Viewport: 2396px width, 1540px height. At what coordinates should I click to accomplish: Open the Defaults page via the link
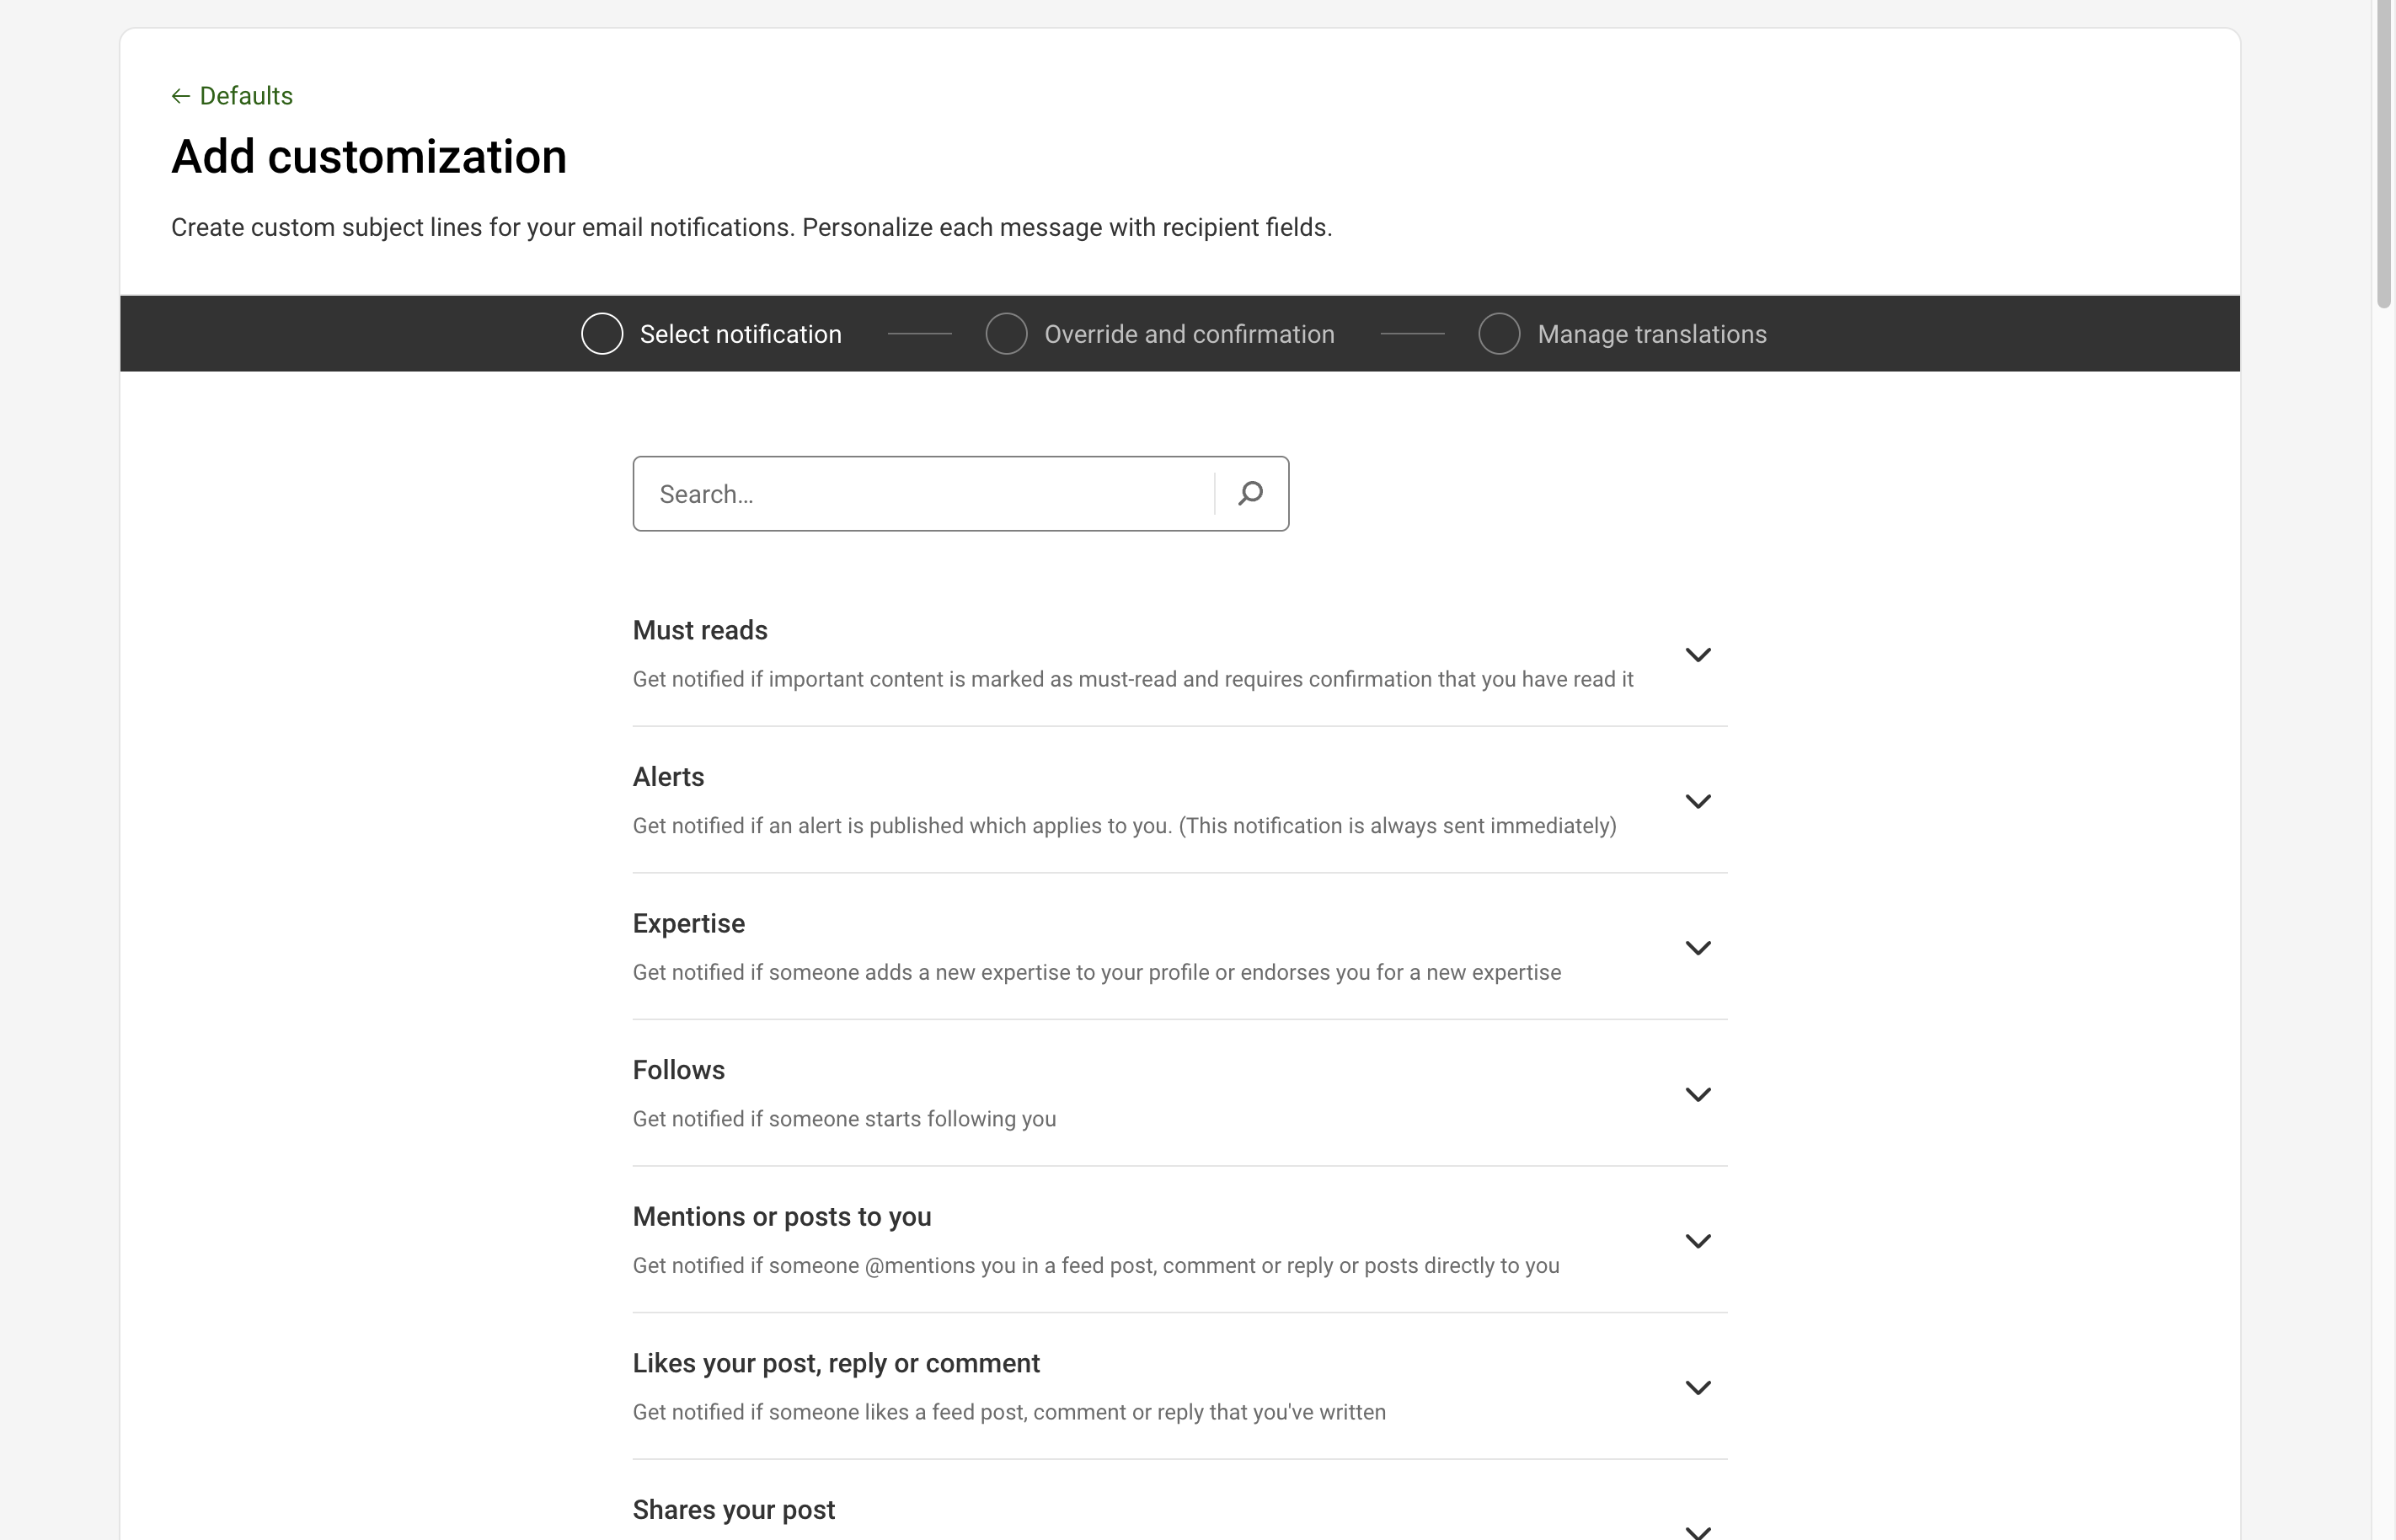click(x=245, y=95)
